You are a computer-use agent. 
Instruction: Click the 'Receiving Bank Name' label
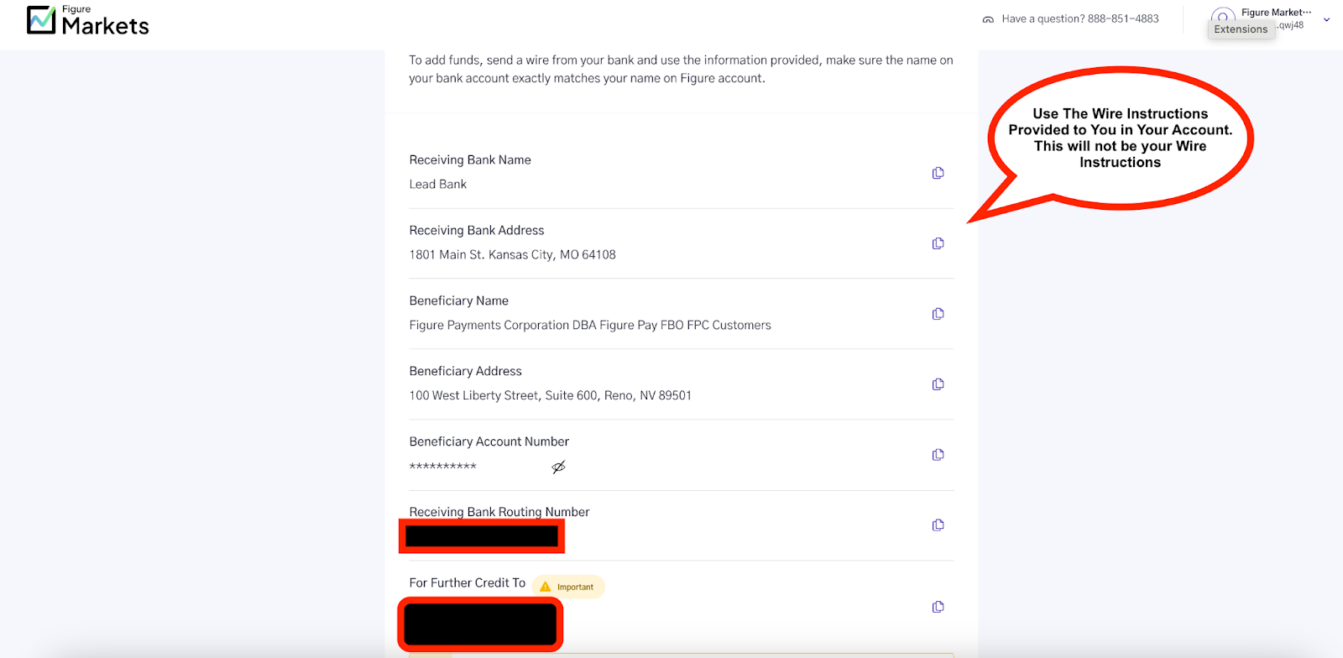pos(470,159)
